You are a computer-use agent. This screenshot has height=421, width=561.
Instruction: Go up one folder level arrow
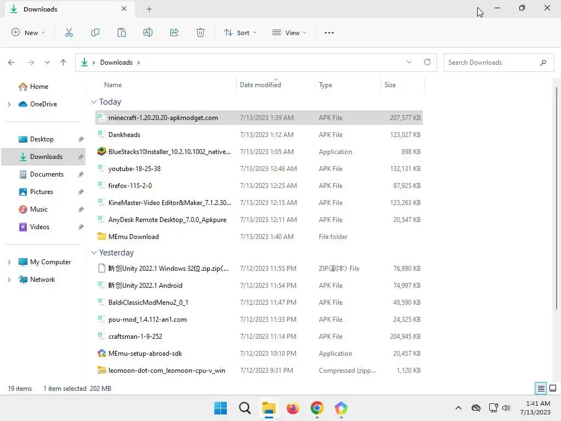tap(64, 62)
